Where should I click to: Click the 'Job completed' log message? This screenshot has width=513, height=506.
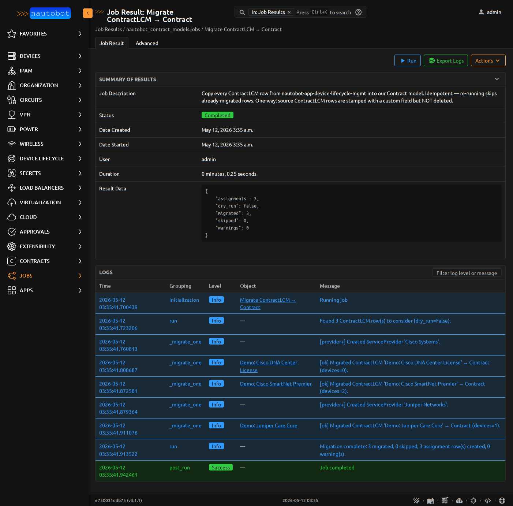337,468
